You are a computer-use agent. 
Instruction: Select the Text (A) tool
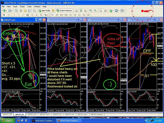(x=37, y=15)
